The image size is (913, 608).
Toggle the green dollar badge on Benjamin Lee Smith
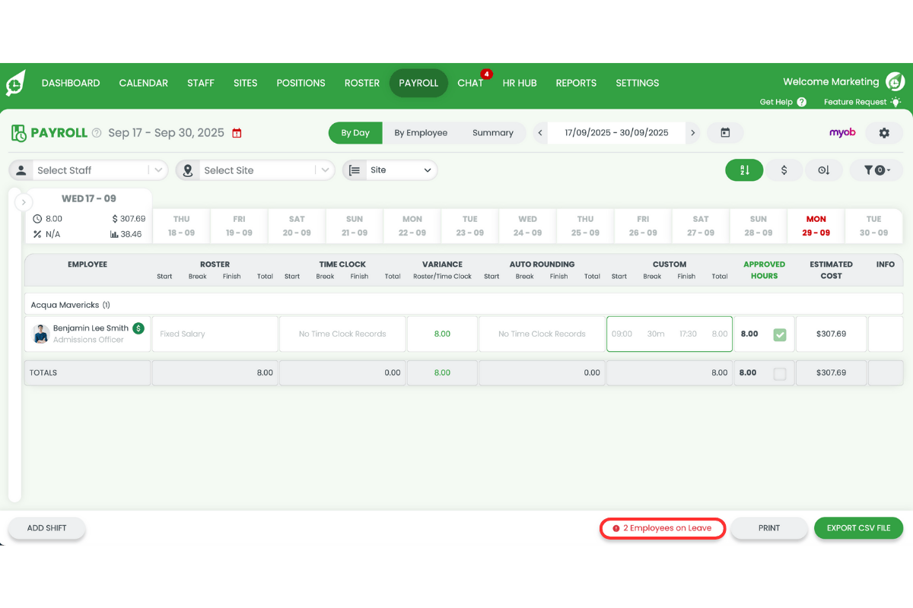pos(137,328)
